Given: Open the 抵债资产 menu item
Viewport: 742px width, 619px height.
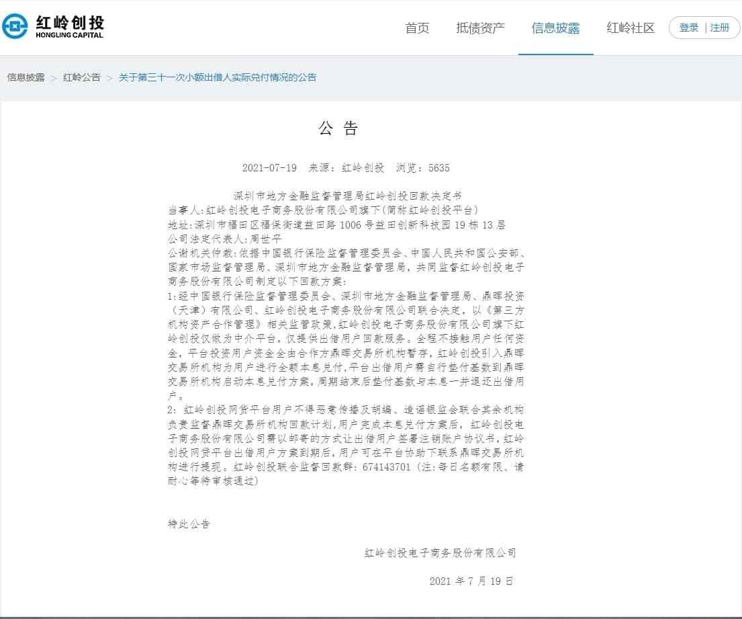Looking at the screenshot, I should pyautogui.click(x=480, y=28).
